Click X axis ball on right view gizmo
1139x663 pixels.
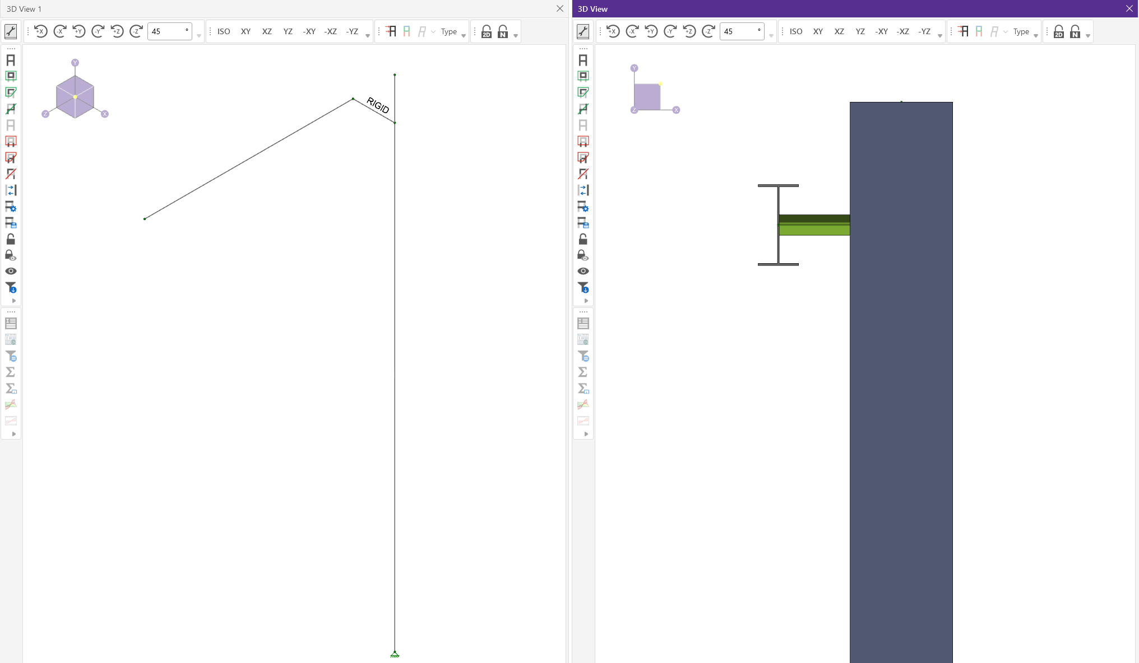click(x=676, y=110)
